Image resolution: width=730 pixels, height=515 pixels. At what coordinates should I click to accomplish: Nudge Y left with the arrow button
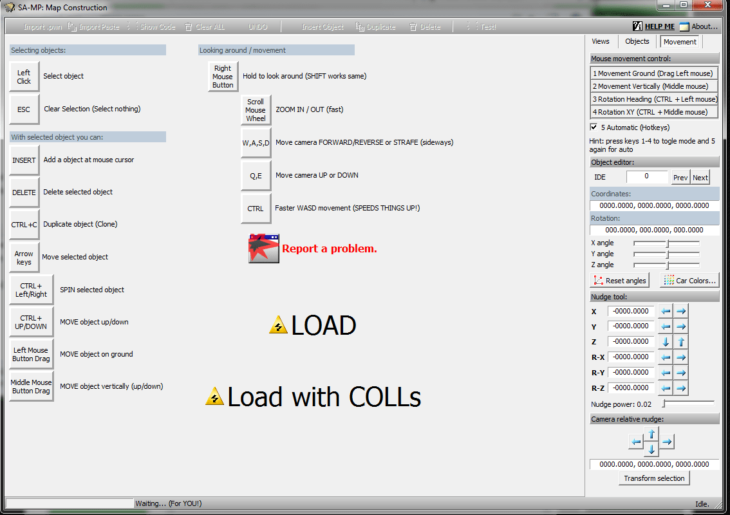click(666, 326)
